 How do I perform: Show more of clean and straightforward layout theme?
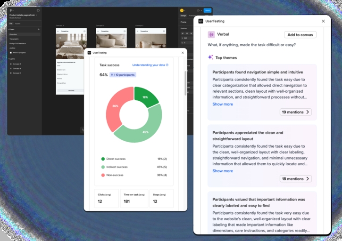(223, 171)
